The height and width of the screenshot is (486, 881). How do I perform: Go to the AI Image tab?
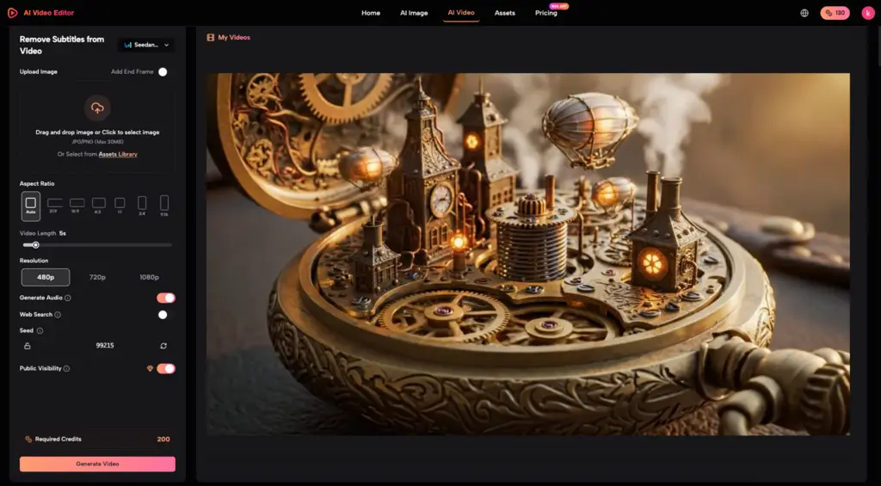click(x=414, y=13)
